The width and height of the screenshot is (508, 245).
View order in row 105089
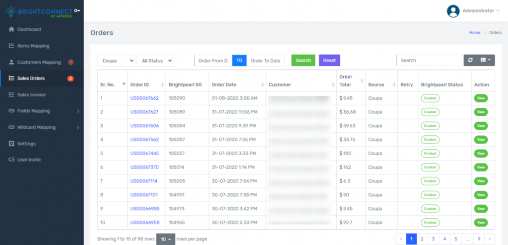coord(481,112)
